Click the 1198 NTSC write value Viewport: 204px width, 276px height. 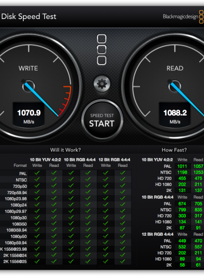click(x=182, y=172)
